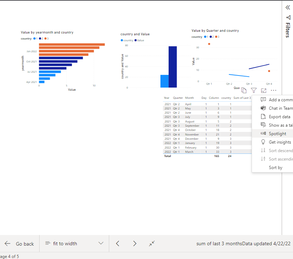Select Sort ascending option

point(273,159)
